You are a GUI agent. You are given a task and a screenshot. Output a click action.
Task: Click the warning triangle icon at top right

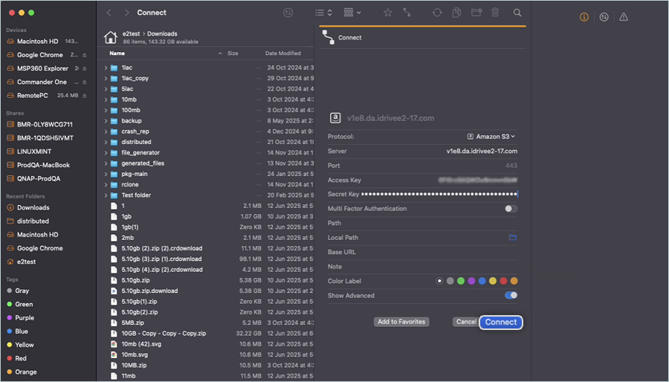click(624, 17)
